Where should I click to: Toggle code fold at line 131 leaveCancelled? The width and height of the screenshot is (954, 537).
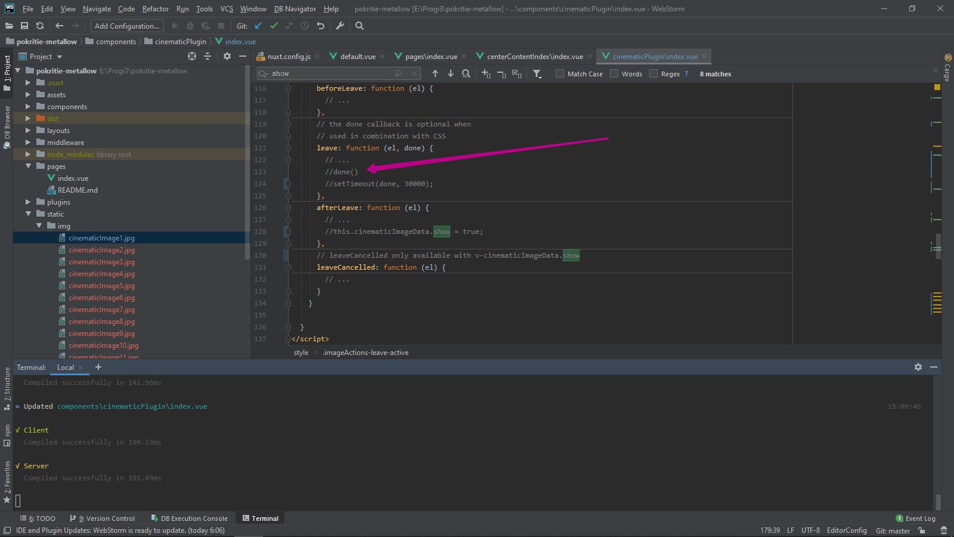[288, 267]
